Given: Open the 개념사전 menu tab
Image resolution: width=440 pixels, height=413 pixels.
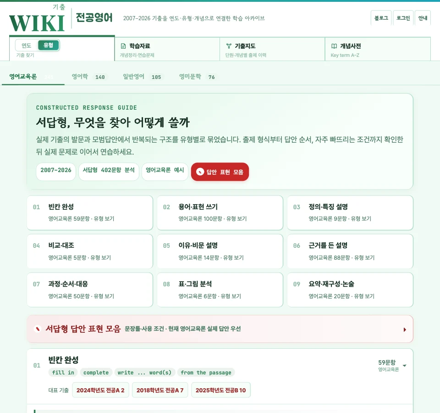Looking at the screenshot, I should click(x=378, y=49).
